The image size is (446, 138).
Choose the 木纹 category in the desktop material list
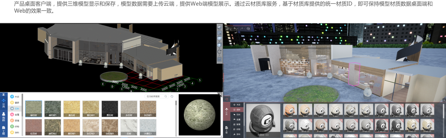pos(15,96)
